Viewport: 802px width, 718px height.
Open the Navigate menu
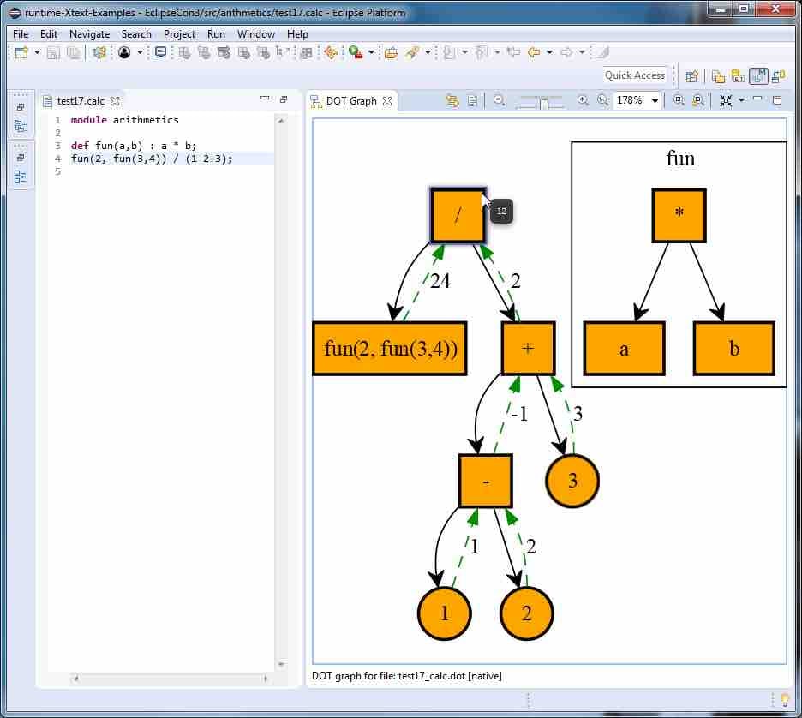(89, 34)
